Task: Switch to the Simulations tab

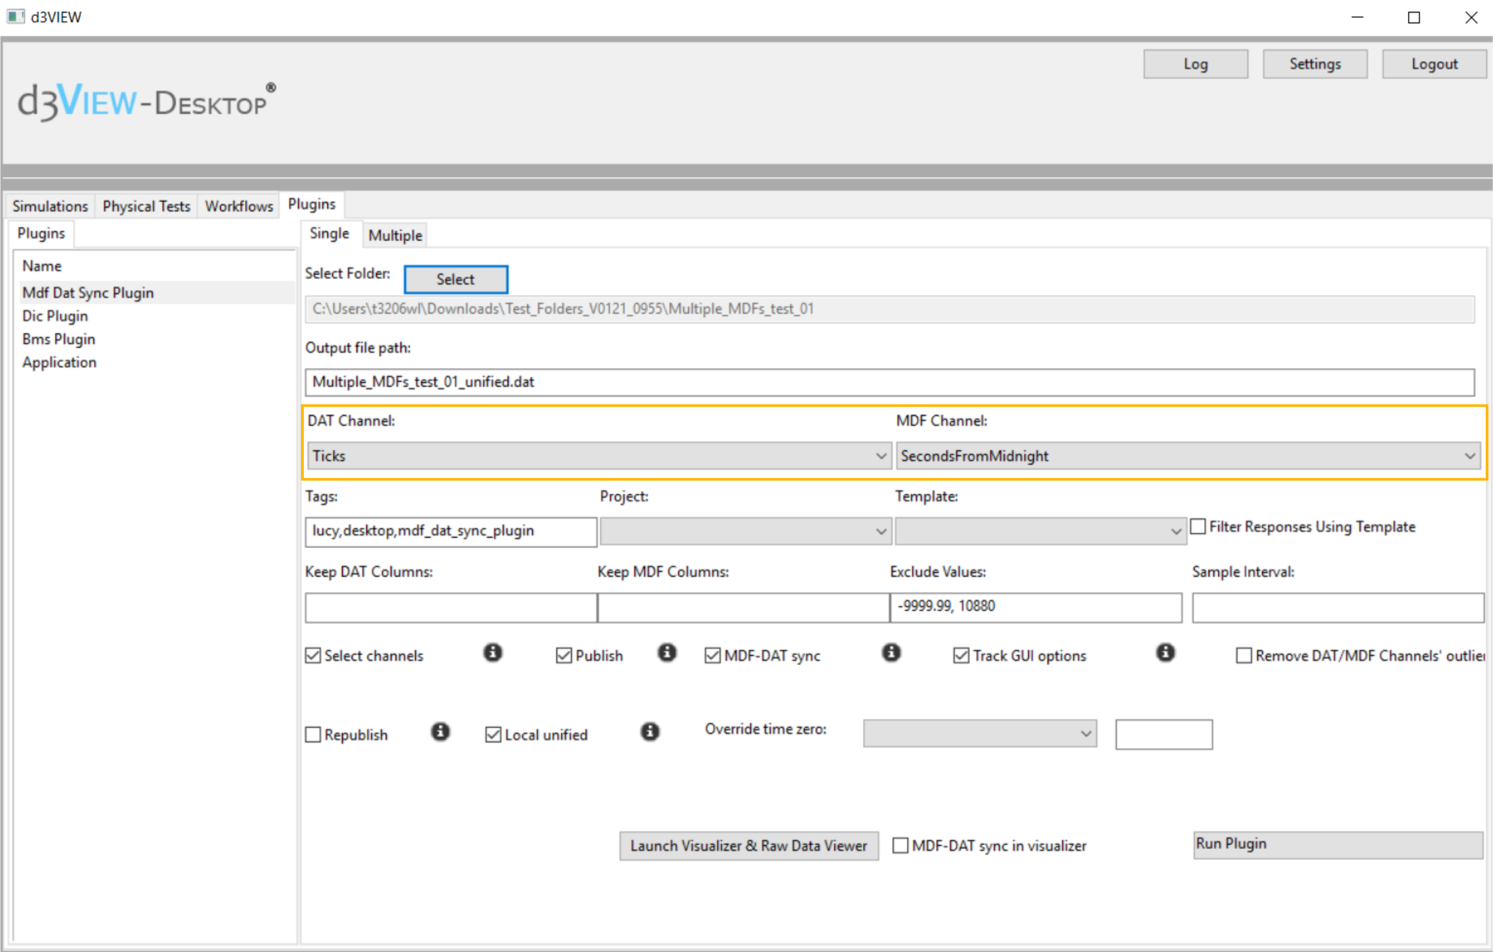Action: click(50, 206)
